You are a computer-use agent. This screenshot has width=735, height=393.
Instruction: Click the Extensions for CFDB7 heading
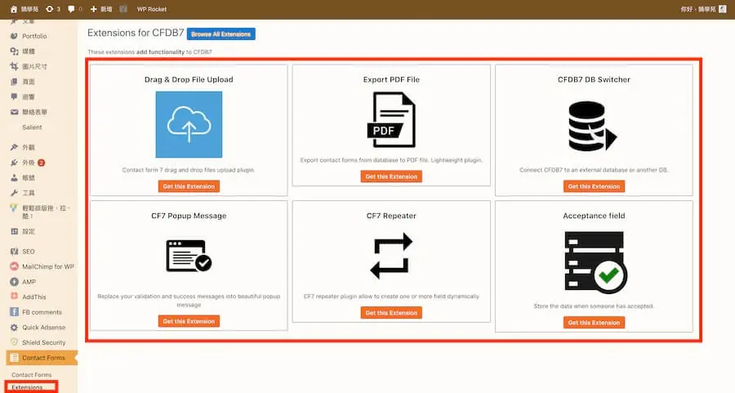coord(136,33)
